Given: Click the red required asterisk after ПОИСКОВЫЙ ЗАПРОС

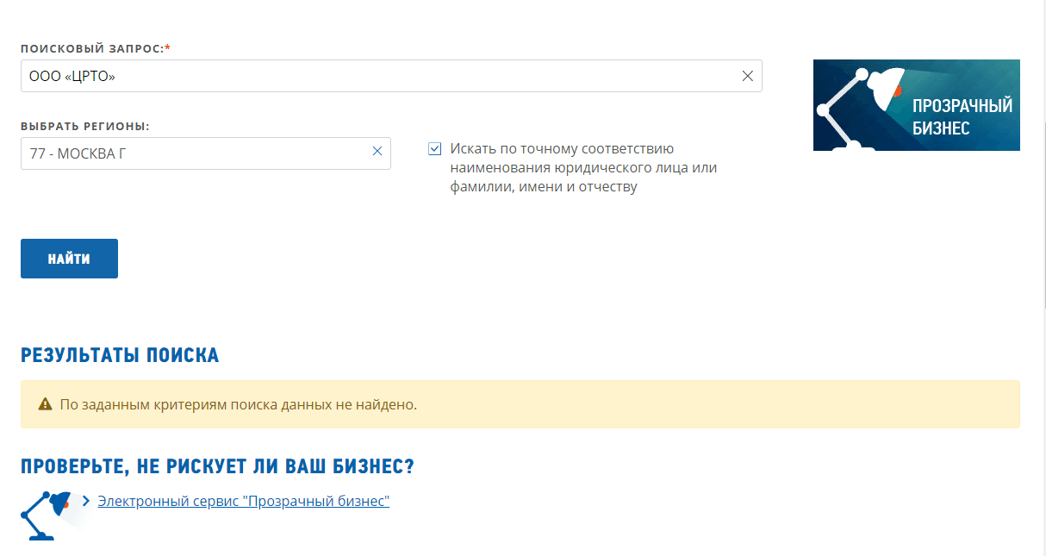Looking at the screenshot, I should pos(167,47).
